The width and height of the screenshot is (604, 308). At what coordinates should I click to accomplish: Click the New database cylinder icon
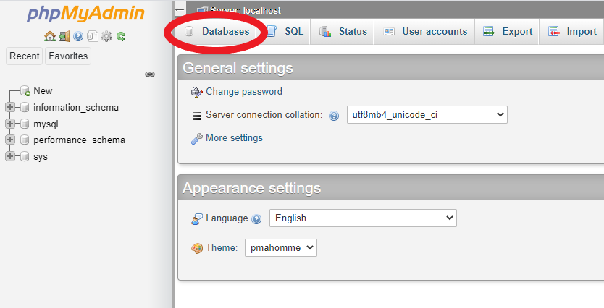[25, 91]
